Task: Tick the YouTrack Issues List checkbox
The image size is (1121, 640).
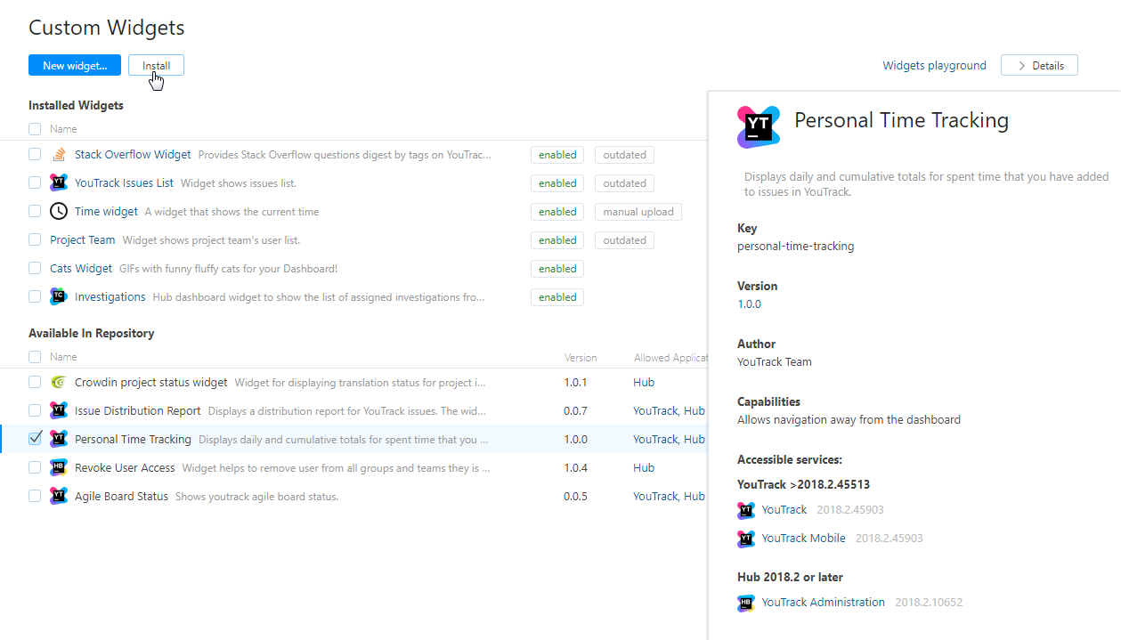Action: click(x=35, y=182)
